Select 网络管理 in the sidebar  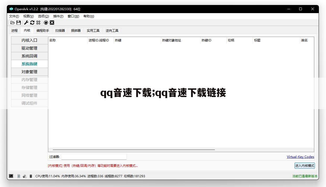pos(29,95)
